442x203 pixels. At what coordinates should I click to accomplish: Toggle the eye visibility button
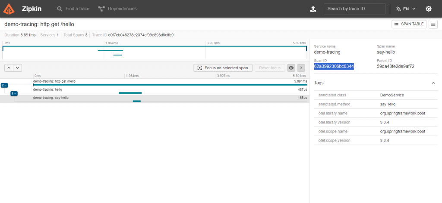coord(291,68)
